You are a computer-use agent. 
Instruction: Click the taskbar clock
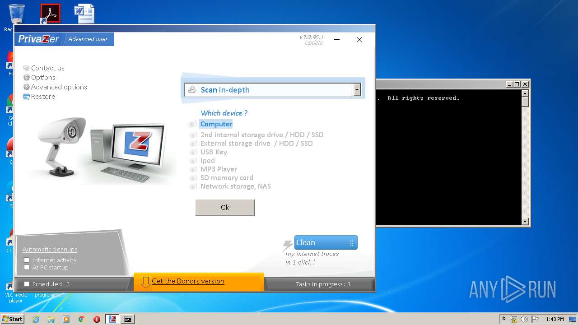(x=555, y=319)
